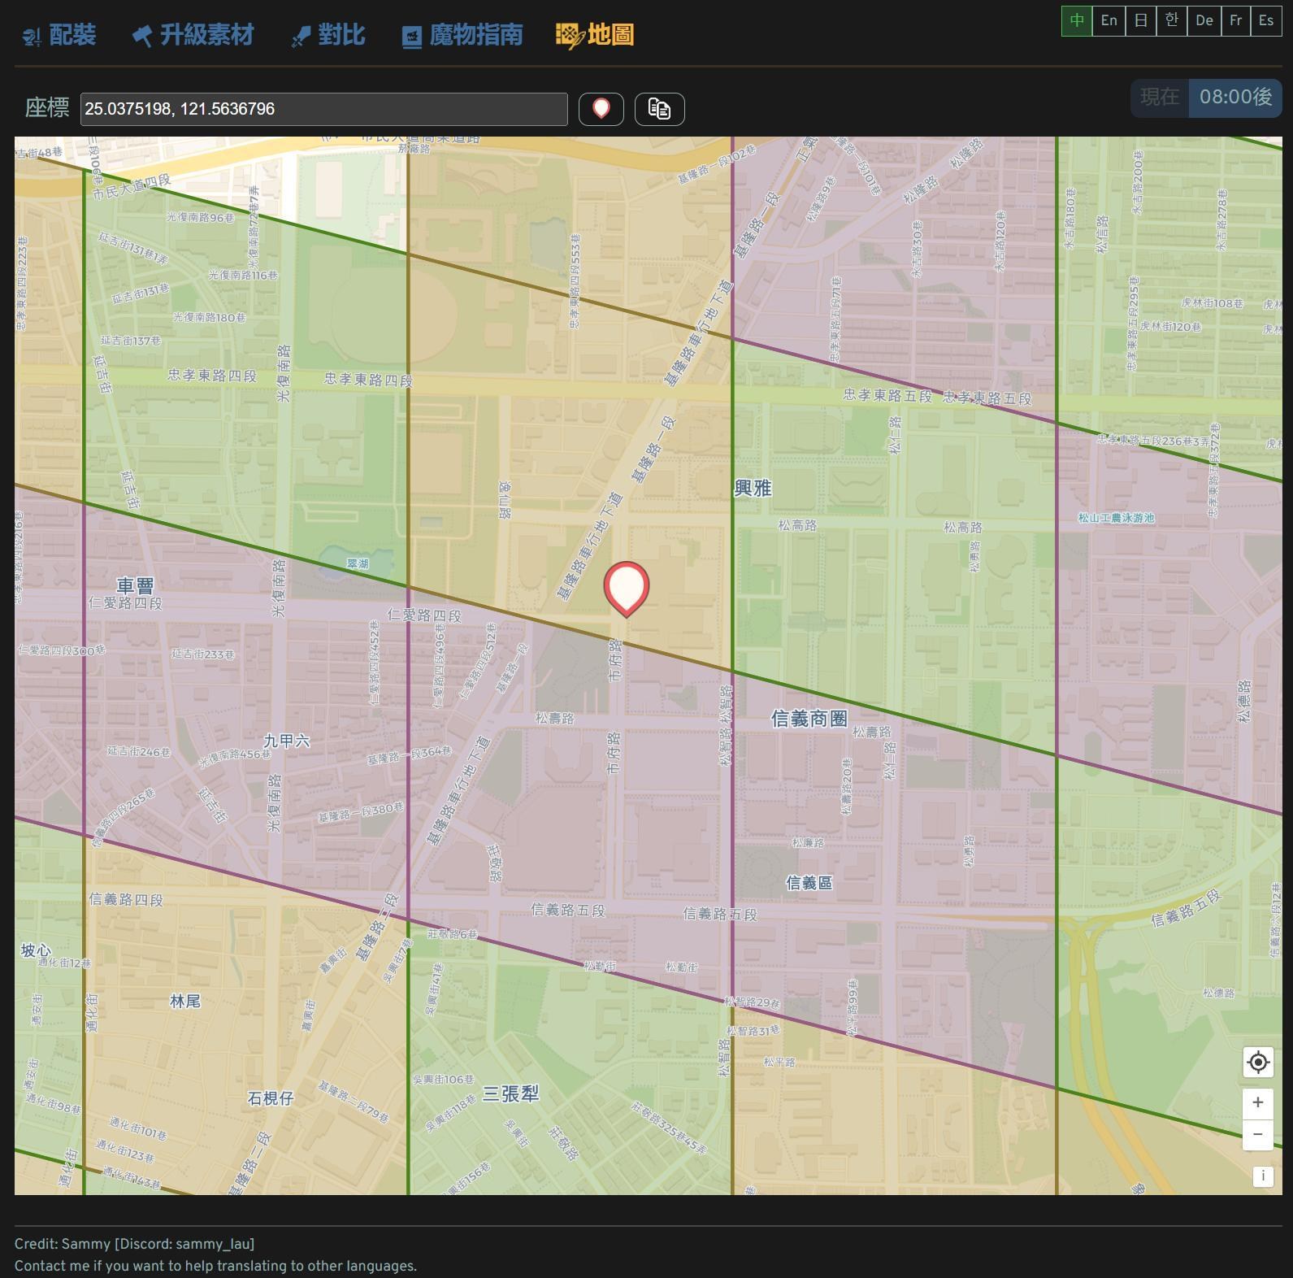1293x1278 pixels.
Task: Click the 座標 coordinates input field
Action: pos(323,109)
